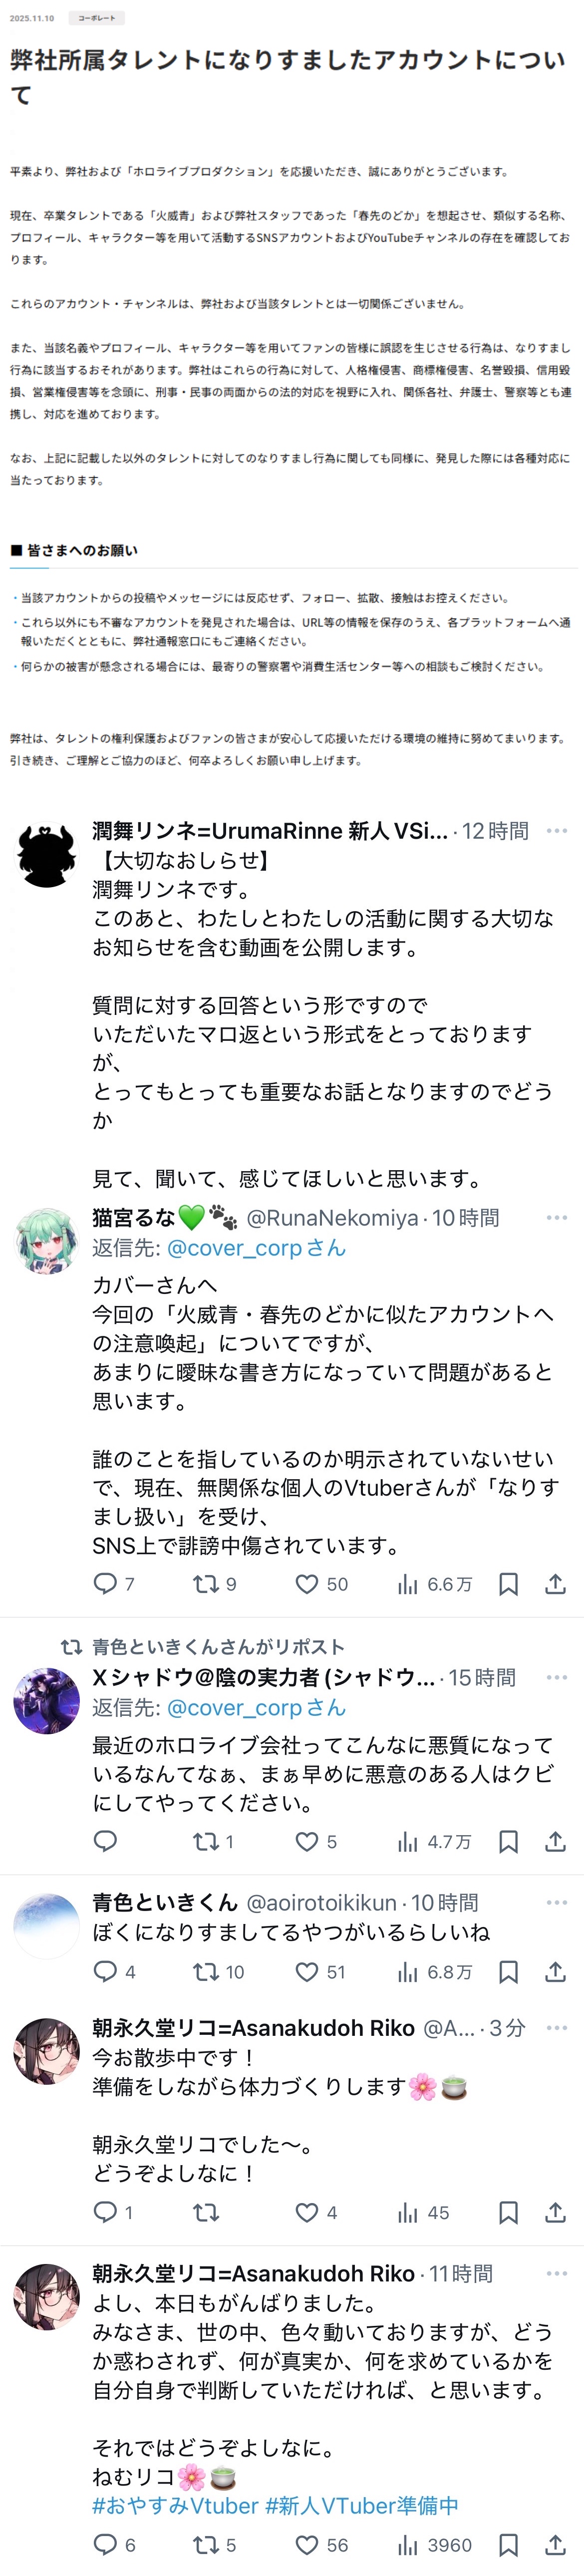The image size is (584, 2576).
Task: Expand options for 青色といきくん's tweet
Action: 556,1903
